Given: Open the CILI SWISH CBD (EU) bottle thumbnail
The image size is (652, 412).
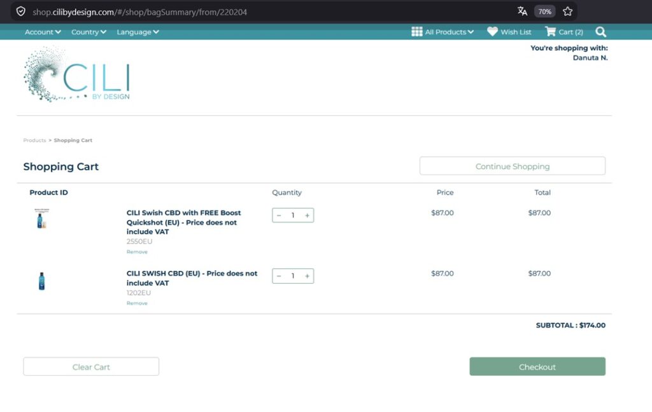Looking at the screenshot, I should point(41,281).
